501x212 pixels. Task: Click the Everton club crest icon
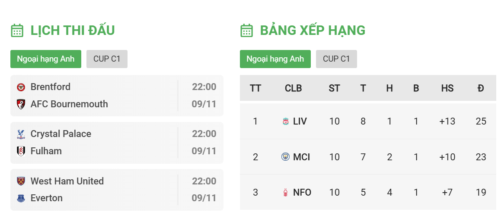[x=21, y=198]
